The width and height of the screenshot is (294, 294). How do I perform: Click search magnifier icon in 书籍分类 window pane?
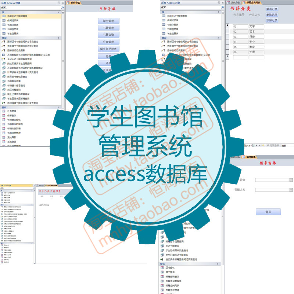(223, 7)
